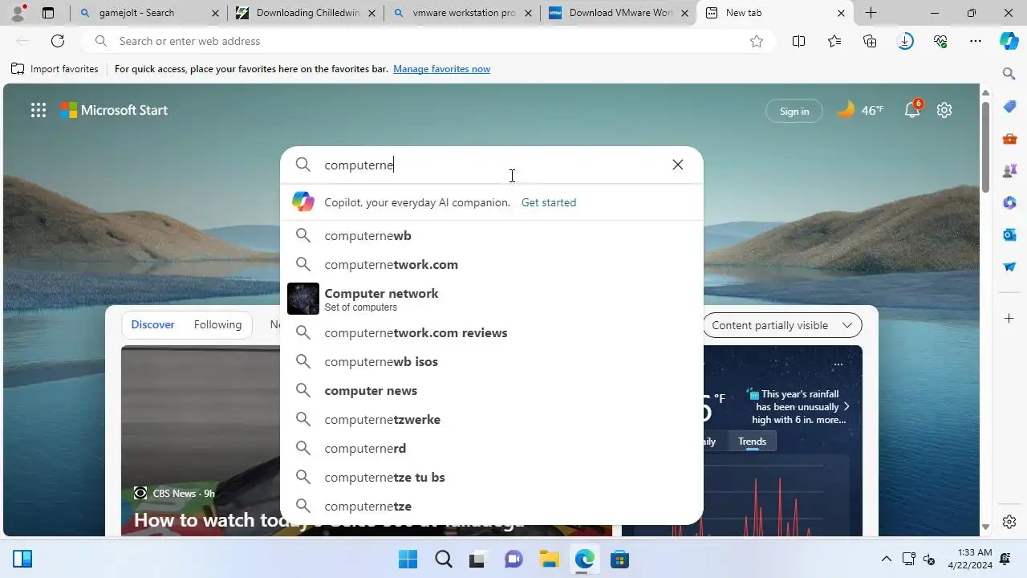Viewport: 1027px width, 578px height.
Task: Open sidebar Games chess icon
Action: coord(1009,171)
